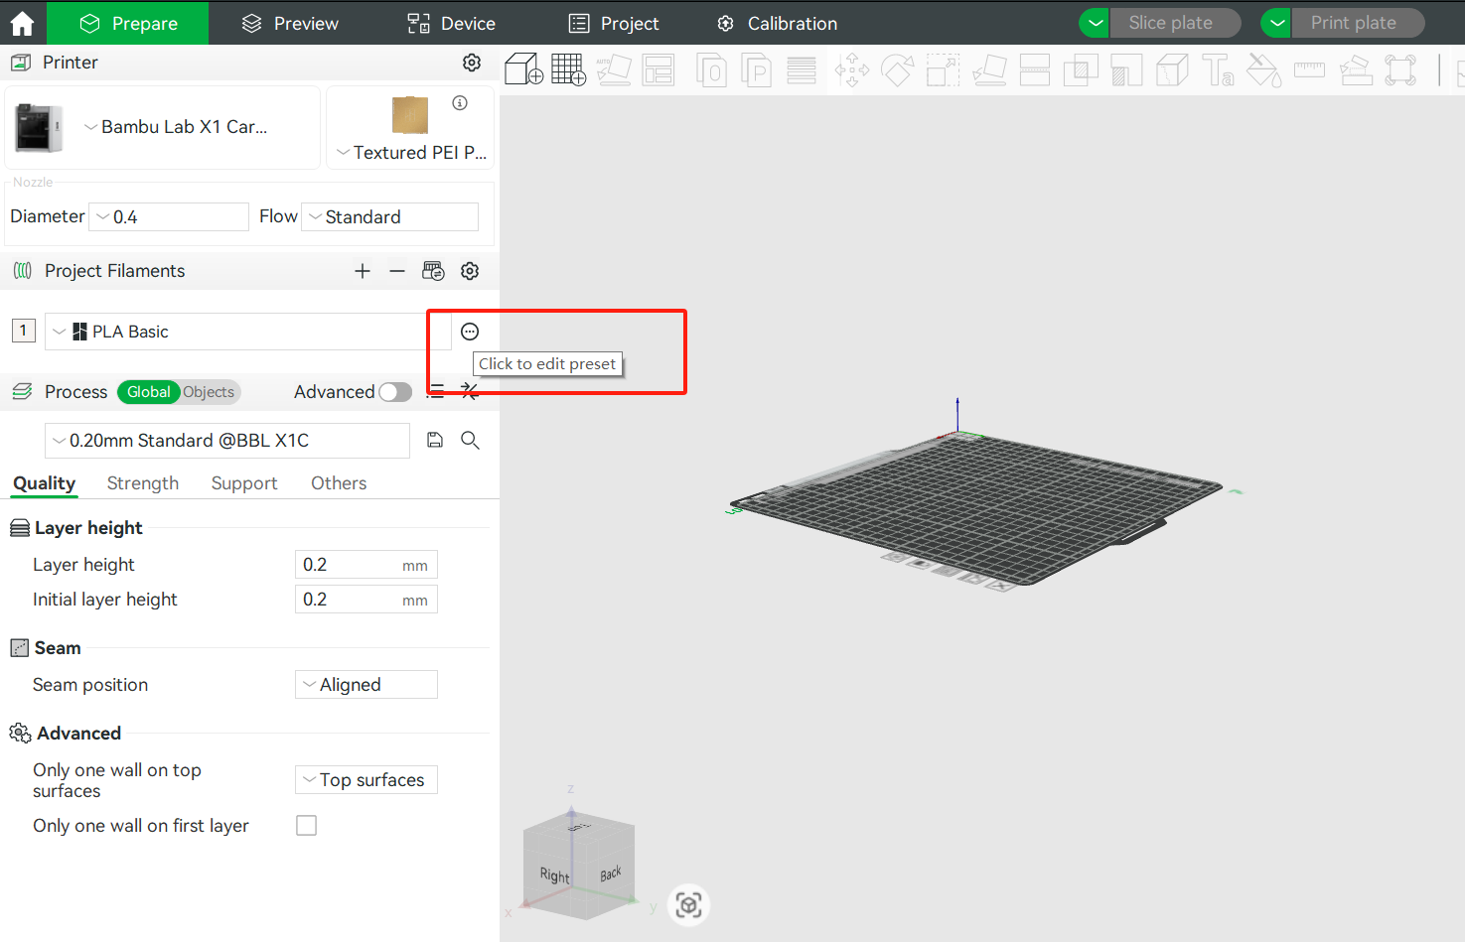The image size is (1465, 942).
Task: Remove filament using minus icon
Action: (x=397, y=271)
